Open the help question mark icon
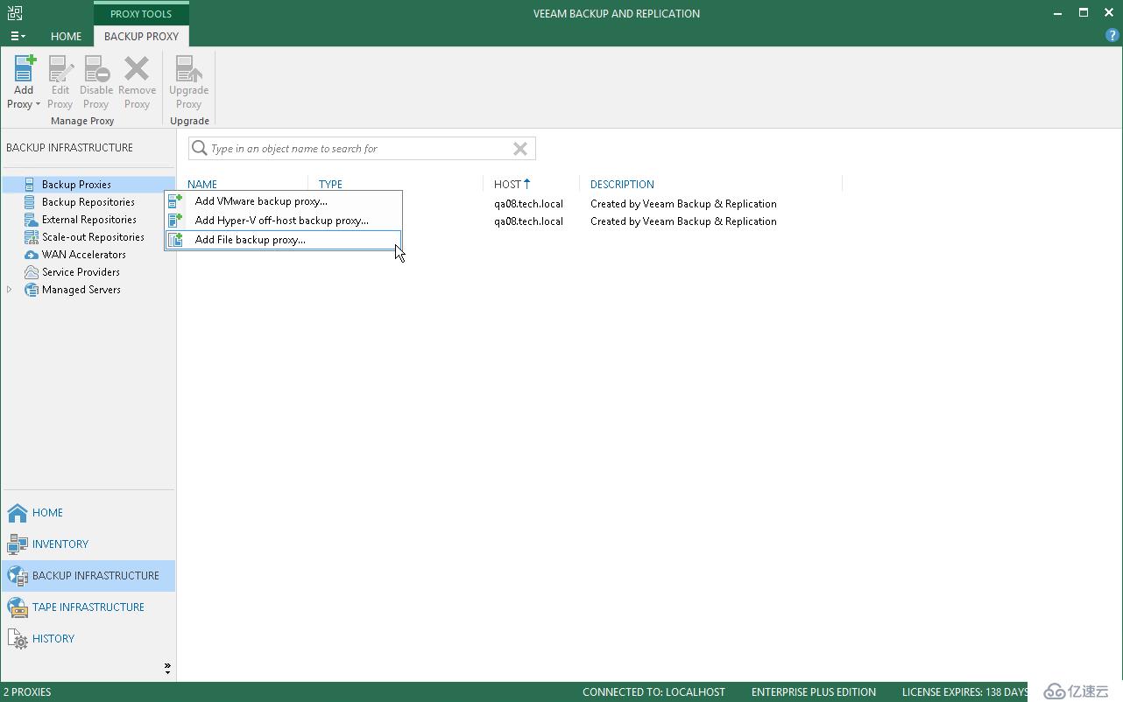Screen dimensions: 1123x702 1112,37
